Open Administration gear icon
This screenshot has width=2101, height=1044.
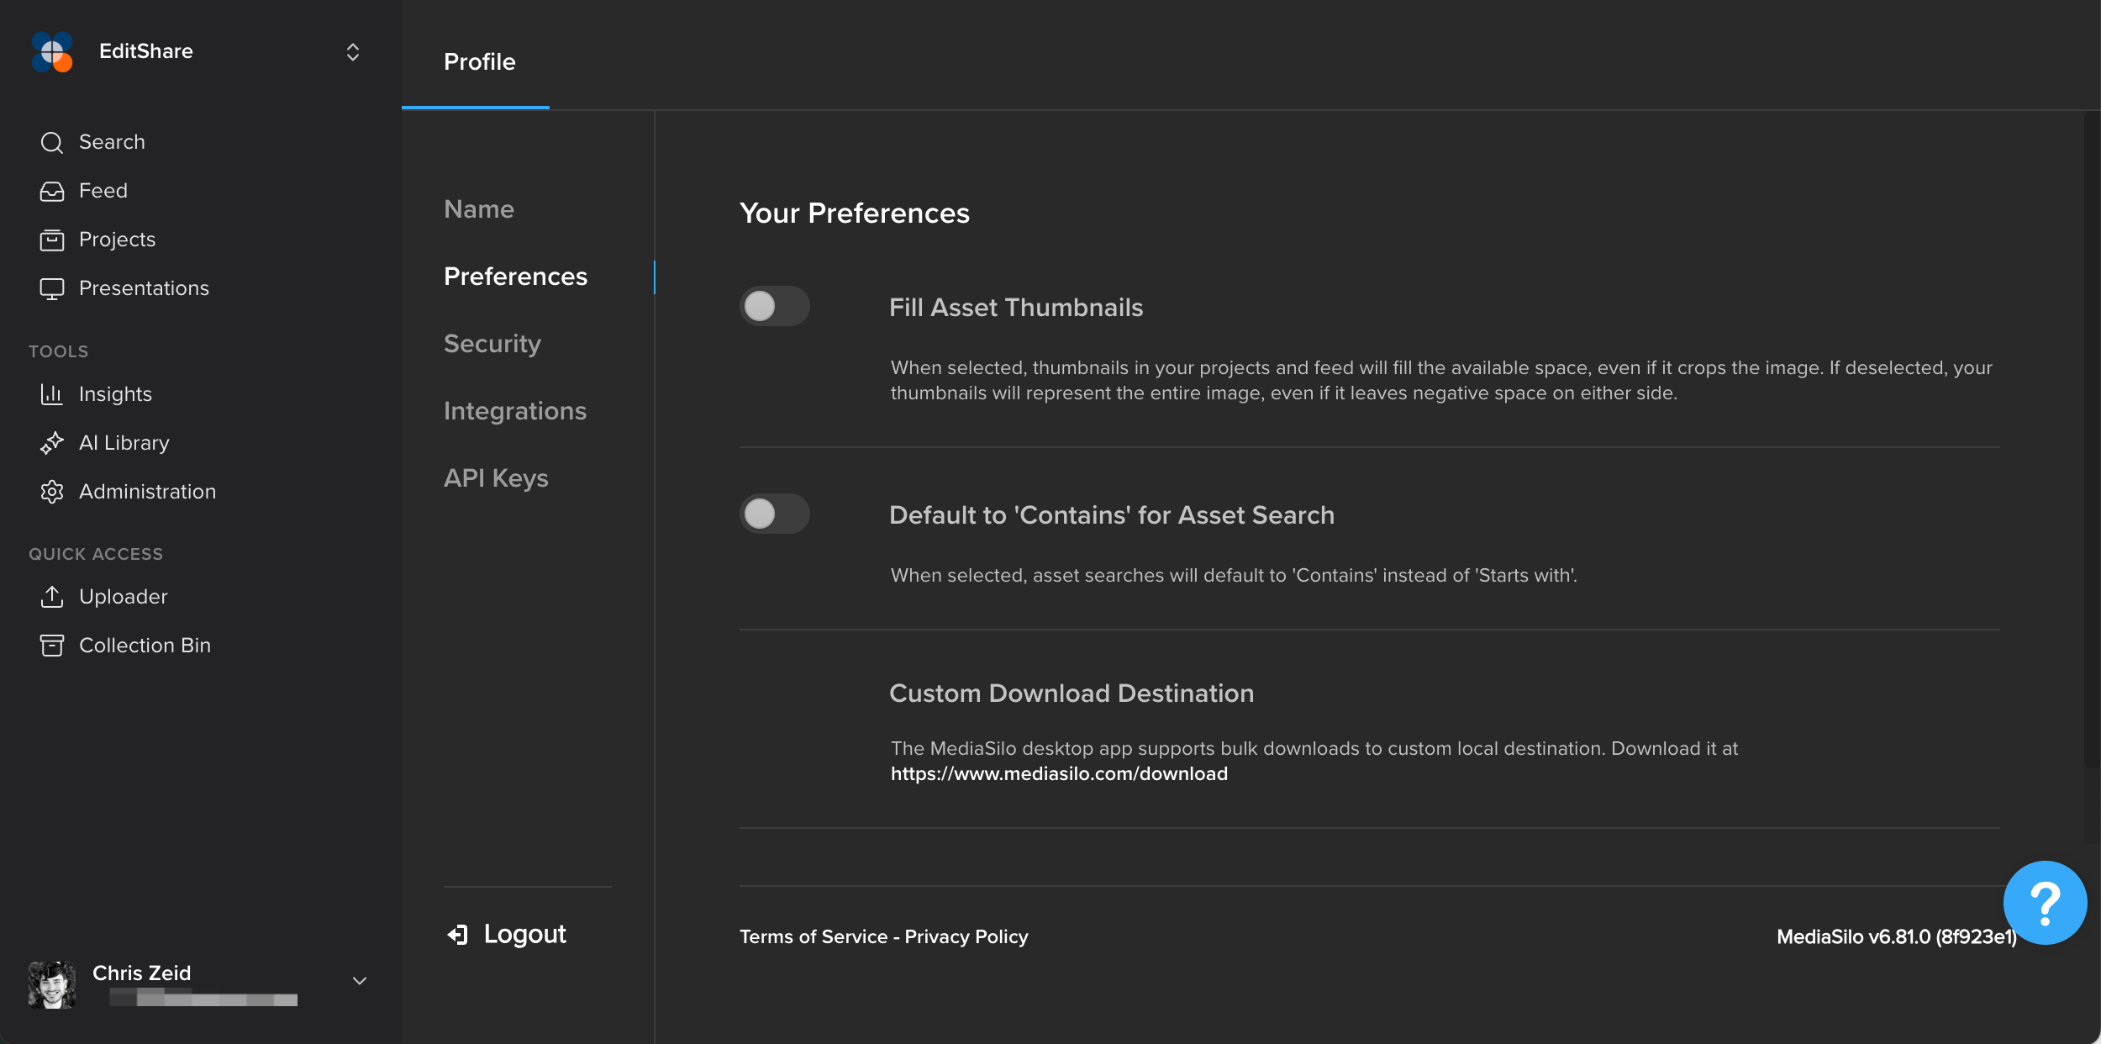point(52,492)
